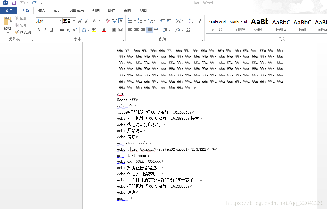
Task: Toggle underline formatting
Action: (52, 30)
